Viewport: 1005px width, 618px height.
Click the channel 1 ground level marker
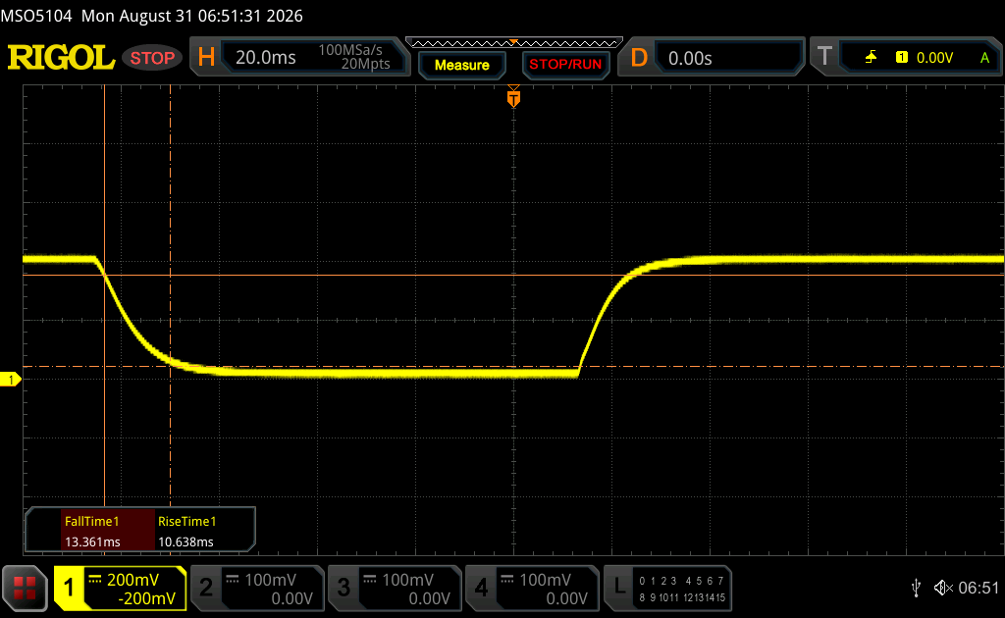(10, 380)
